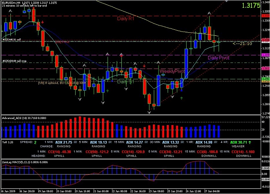Select Daily R1 label
The height and width of the screenshot is (194, 270).
(x=125, y=19)
